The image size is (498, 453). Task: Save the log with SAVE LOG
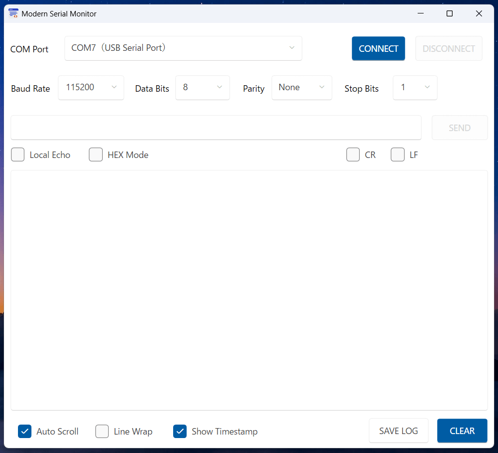click(398, 431)
